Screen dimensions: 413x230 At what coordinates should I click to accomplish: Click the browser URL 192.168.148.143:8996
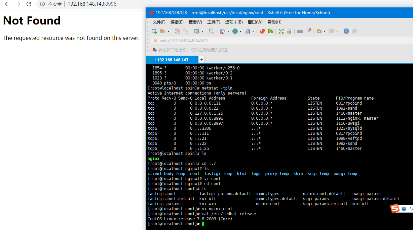pyautogui.click(x=92, y=4)
